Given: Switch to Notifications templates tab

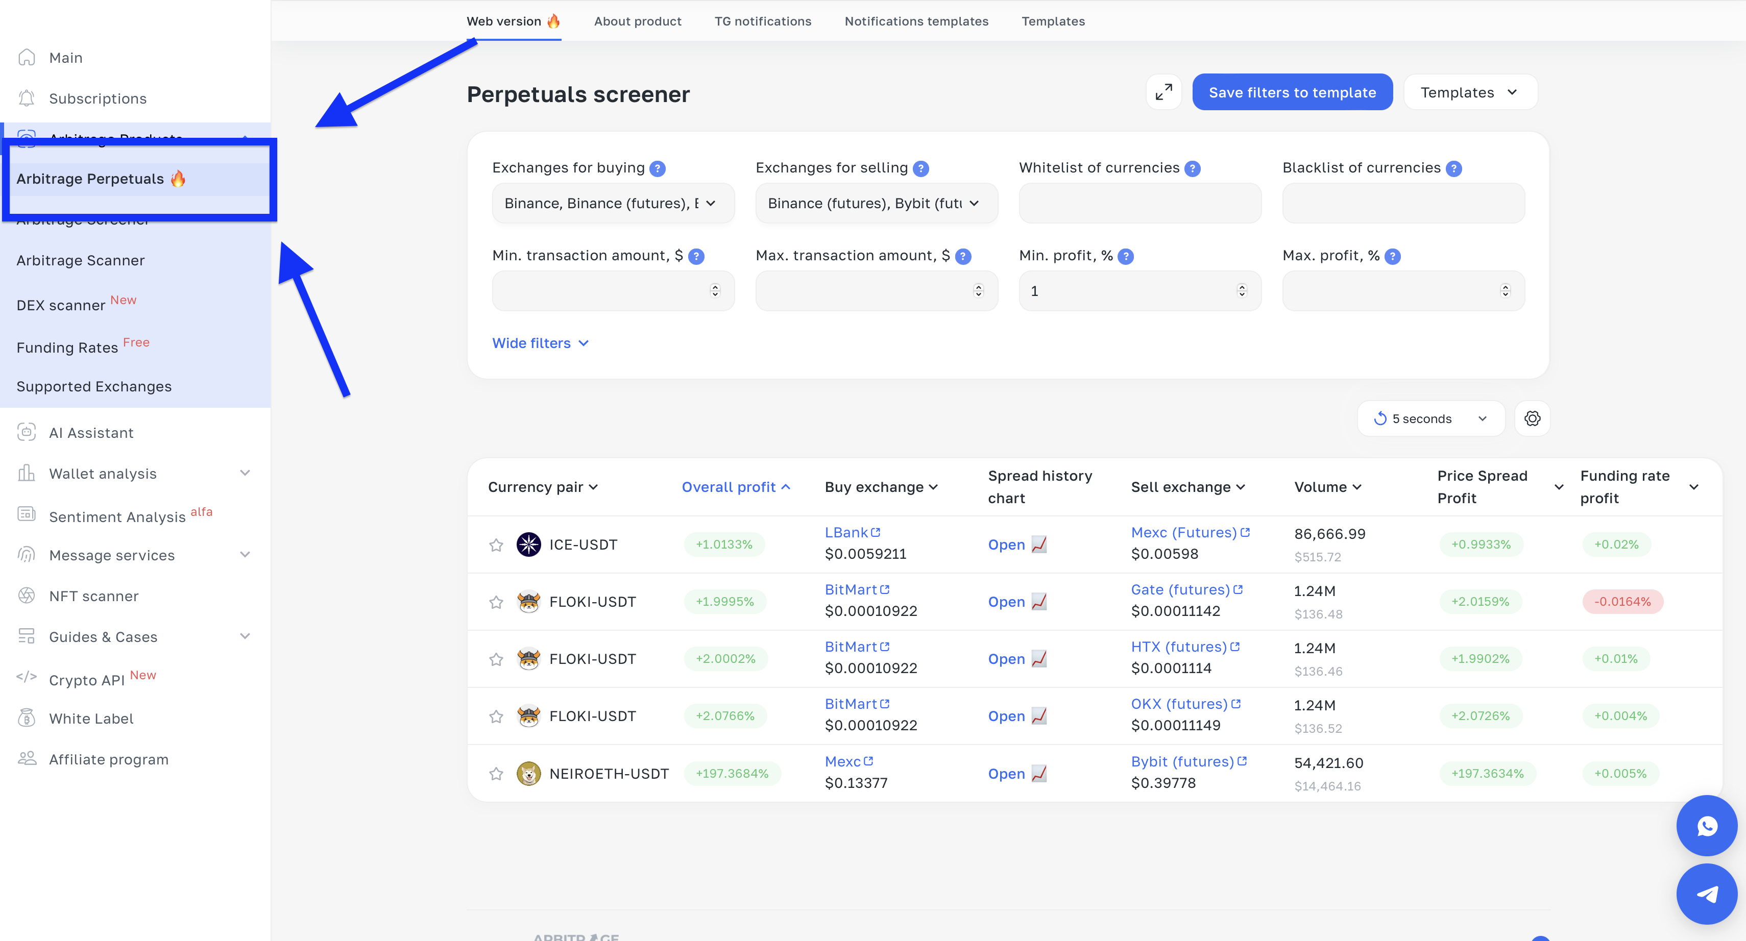Looking at the screenshot, I should pos(916,21).
